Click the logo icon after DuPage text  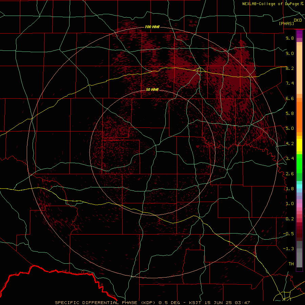[x=302, y=3]
